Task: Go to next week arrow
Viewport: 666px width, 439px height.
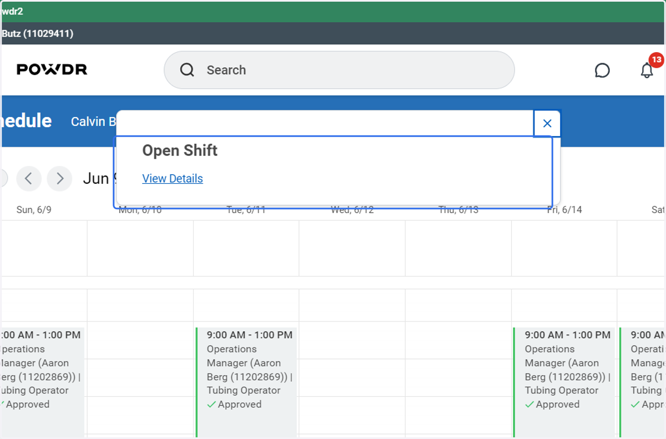Action: coord(59,179)
